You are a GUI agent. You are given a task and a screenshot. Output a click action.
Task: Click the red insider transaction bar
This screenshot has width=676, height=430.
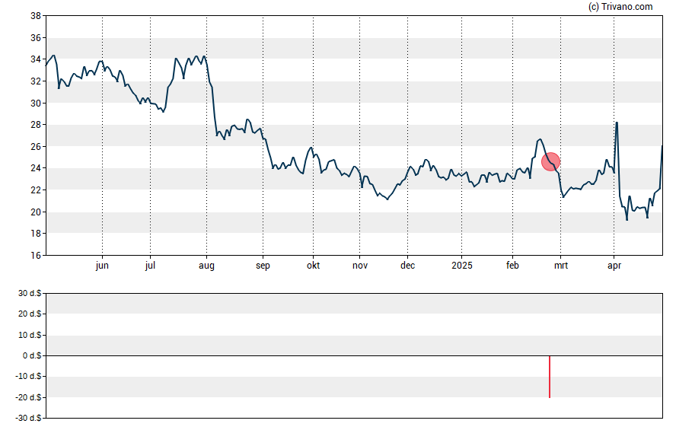[550, 377]
